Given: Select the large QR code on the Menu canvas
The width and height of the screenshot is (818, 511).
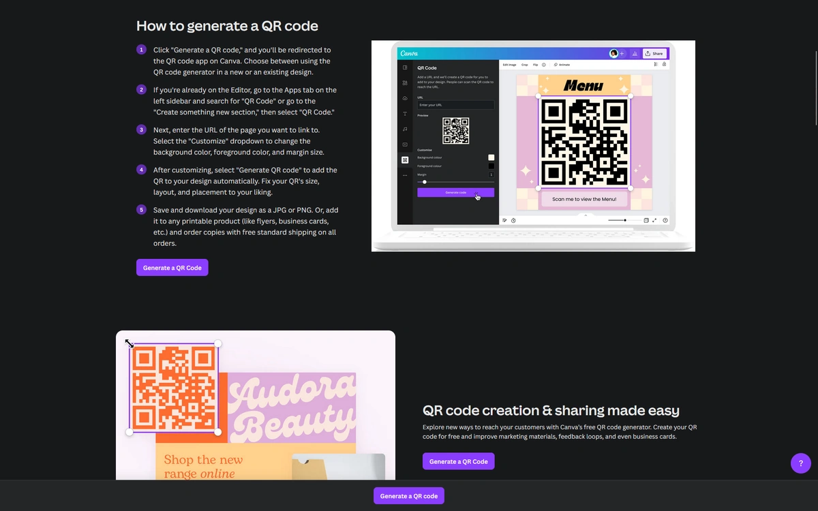Looking at the screenshot, I should tap(584, 142).
